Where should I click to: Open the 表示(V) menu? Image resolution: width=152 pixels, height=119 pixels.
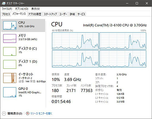[35, 9]
